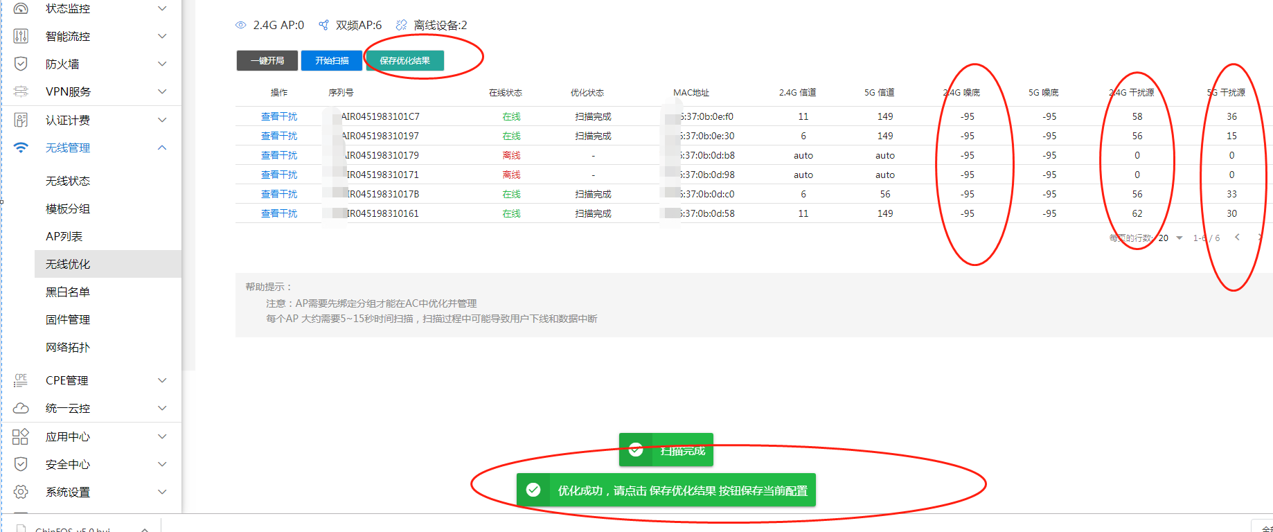1273x532 pixels.
Task: Open the AP列表 submenu item
Action: [64, 236]
